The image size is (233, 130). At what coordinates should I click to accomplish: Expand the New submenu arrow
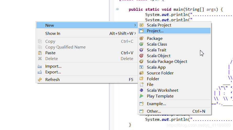coord(135,25)
